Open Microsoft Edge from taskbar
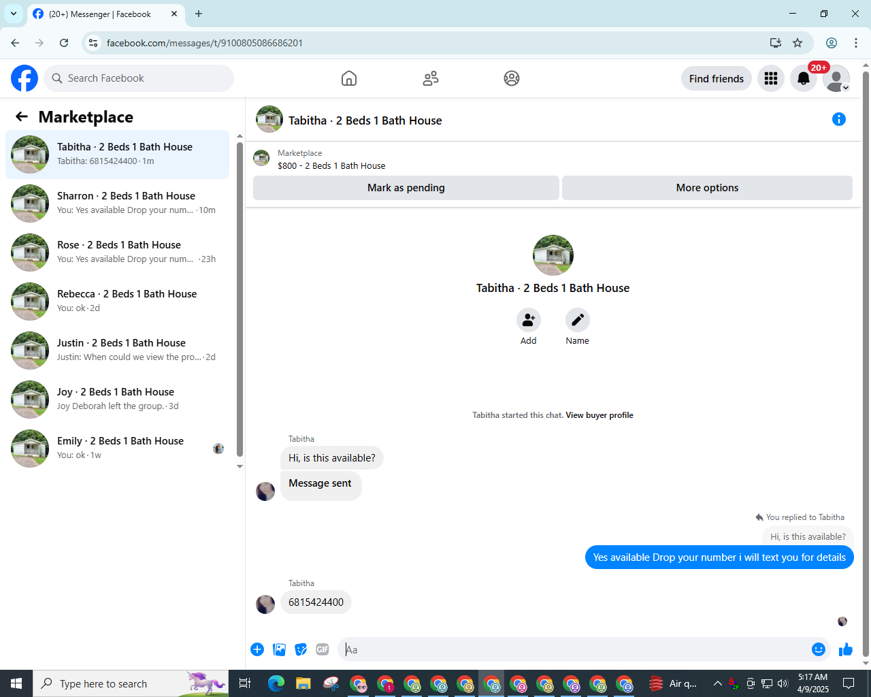The image size is (871, 697). [x=276, y=683]
